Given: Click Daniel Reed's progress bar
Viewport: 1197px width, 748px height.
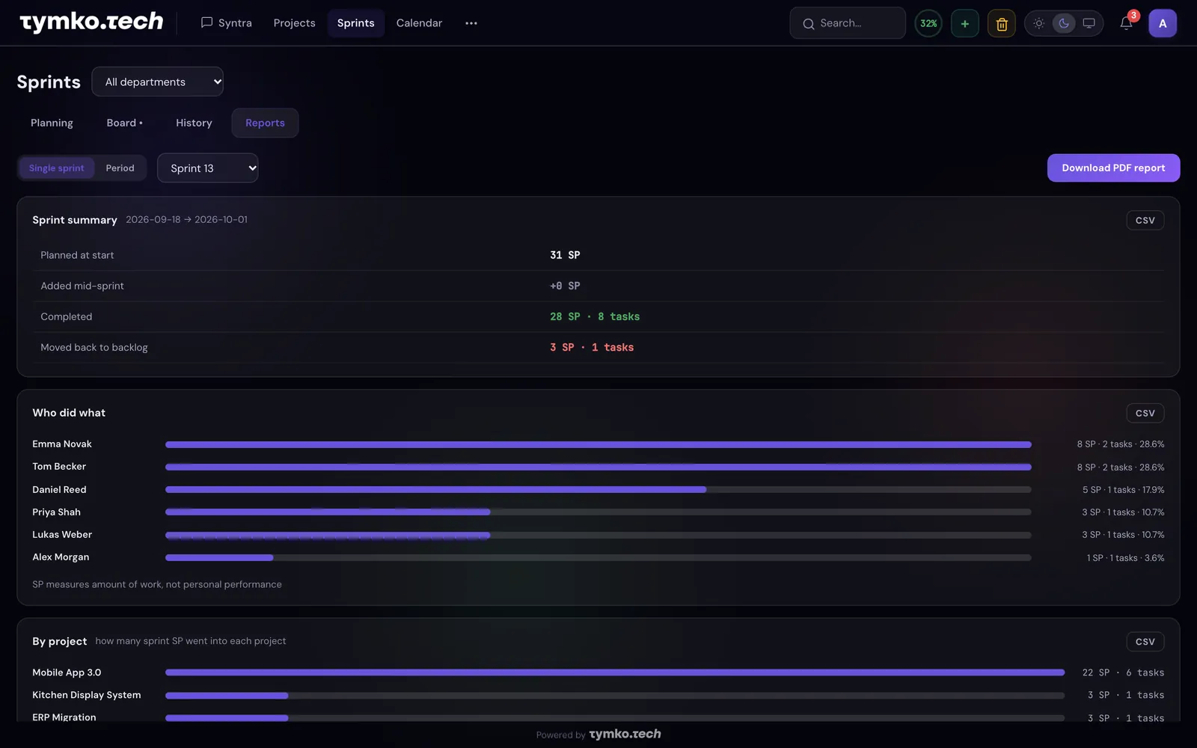Looking at the screenshot, I should coord(598,490).
